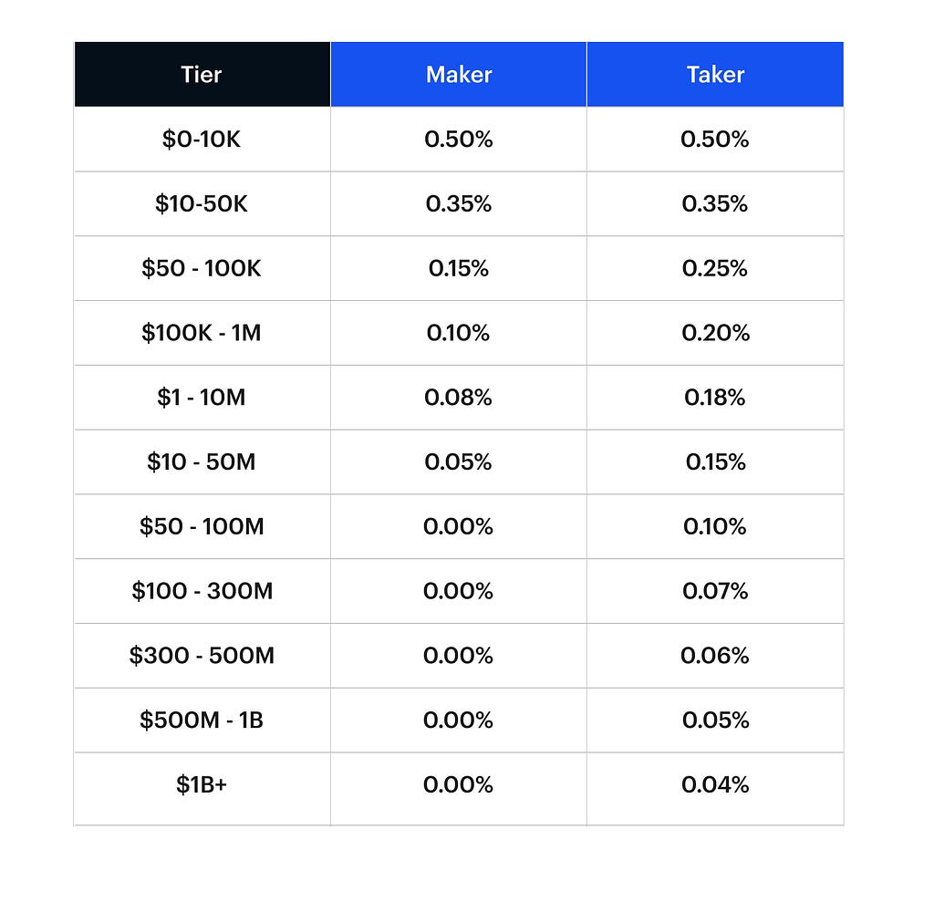This screenshot has width=934, height=902.
Task: Select the 0.08% Maker fee cell
Action: (458, 398)
